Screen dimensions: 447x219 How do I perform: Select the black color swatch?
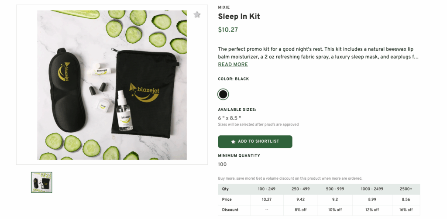[x=223, y=94]
